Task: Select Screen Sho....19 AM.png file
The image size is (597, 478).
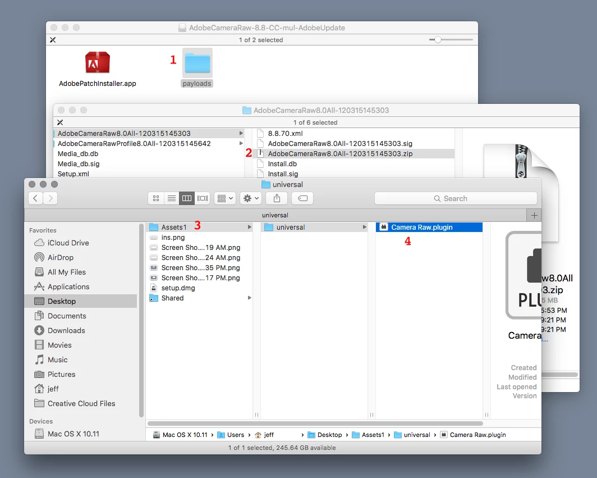Action: pos(200,247)
